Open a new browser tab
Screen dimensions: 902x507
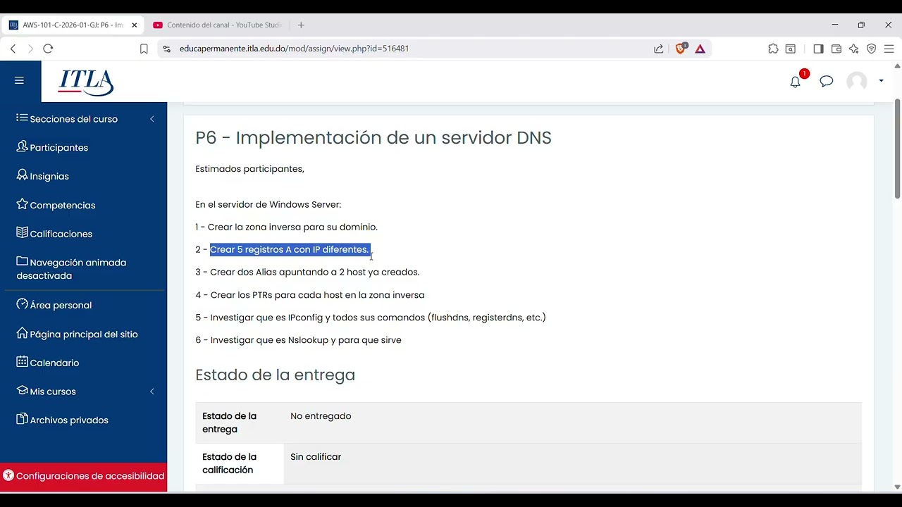click(x=301, y=25)
